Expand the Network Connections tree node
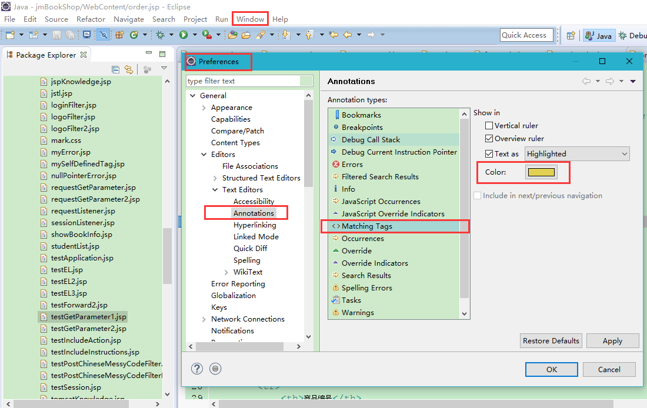647x408 pixels. pos(204,319)
